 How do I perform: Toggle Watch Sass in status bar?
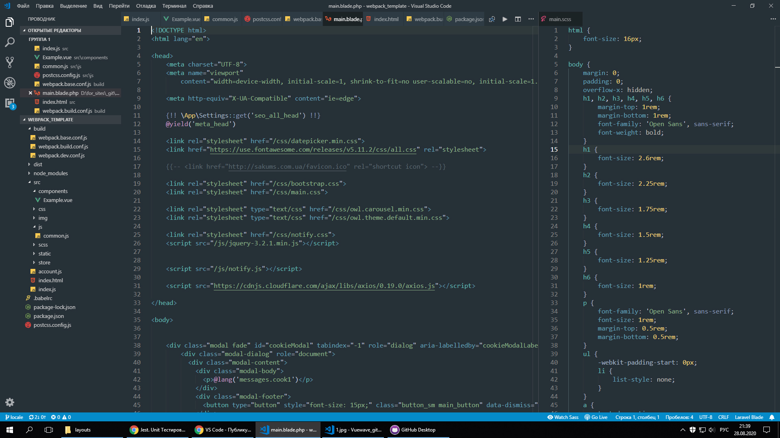pyautogui.click(x=563, y=417)
